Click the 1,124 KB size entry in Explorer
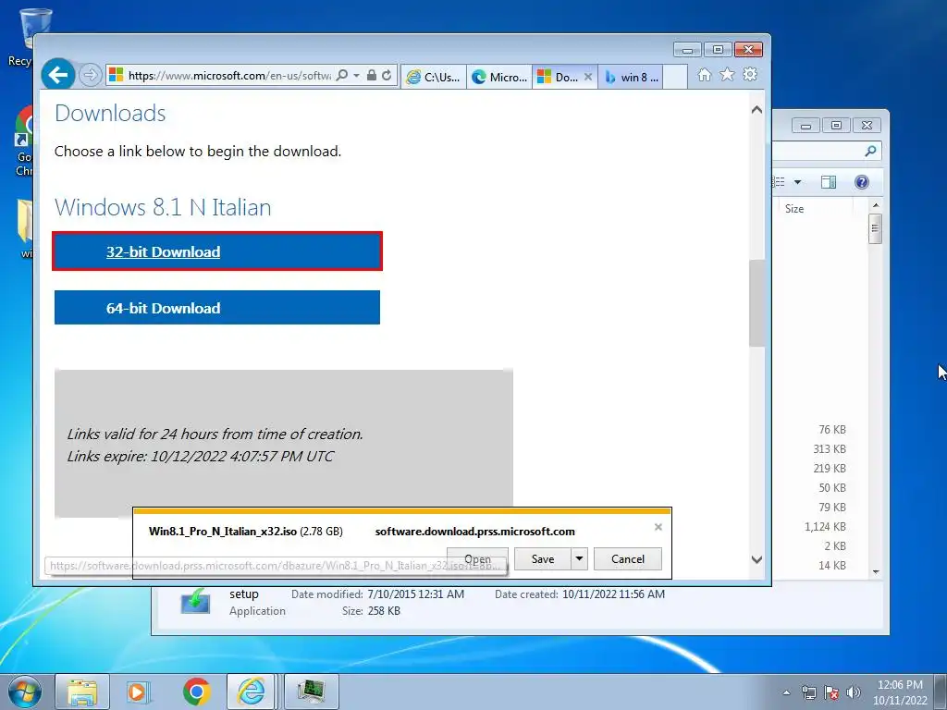Viewport: 947px width, 710px height. (x=825, y=526)
